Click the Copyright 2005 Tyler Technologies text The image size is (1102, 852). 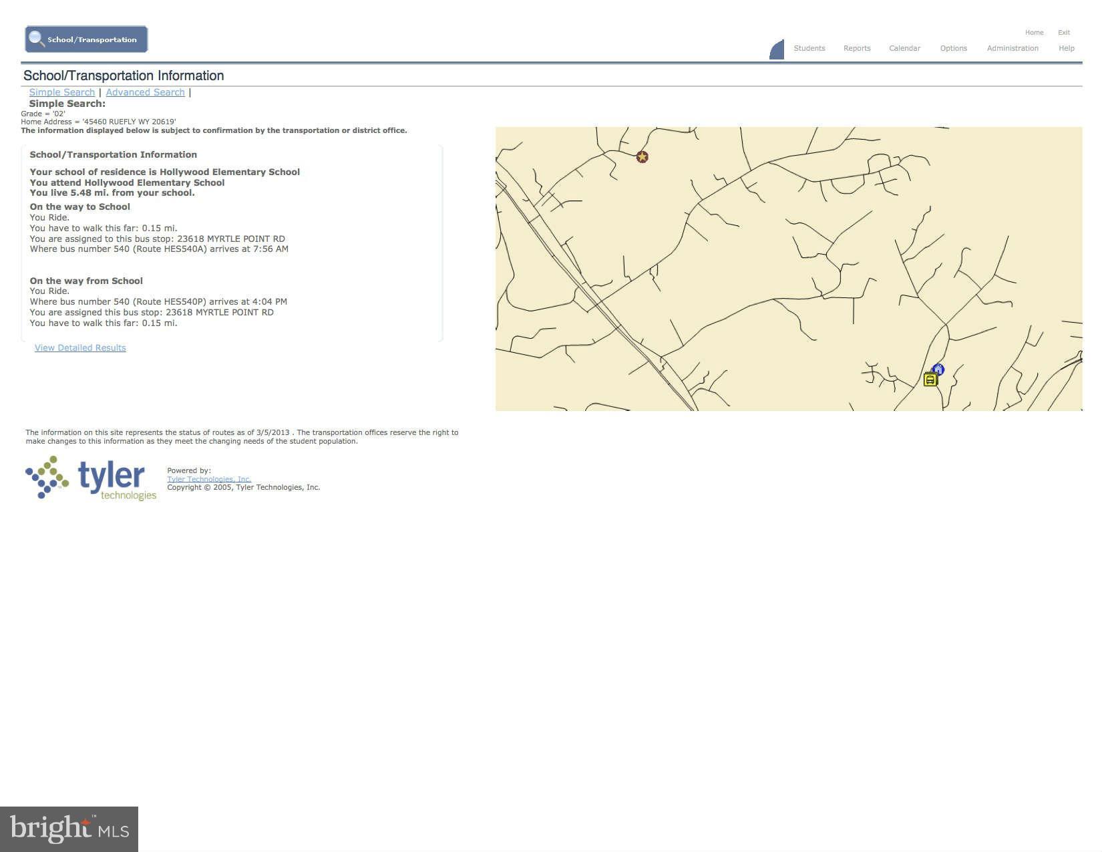(x=244, y=487)
